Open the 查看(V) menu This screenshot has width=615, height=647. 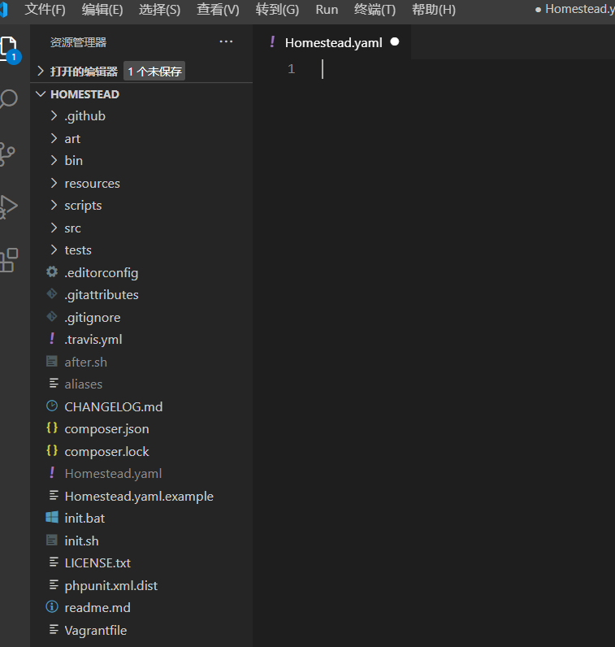218,9
